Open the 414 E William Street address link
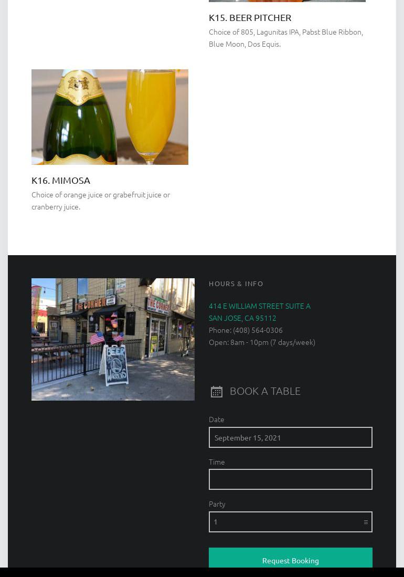Viewport: 404px width, 577px height. 260,306
